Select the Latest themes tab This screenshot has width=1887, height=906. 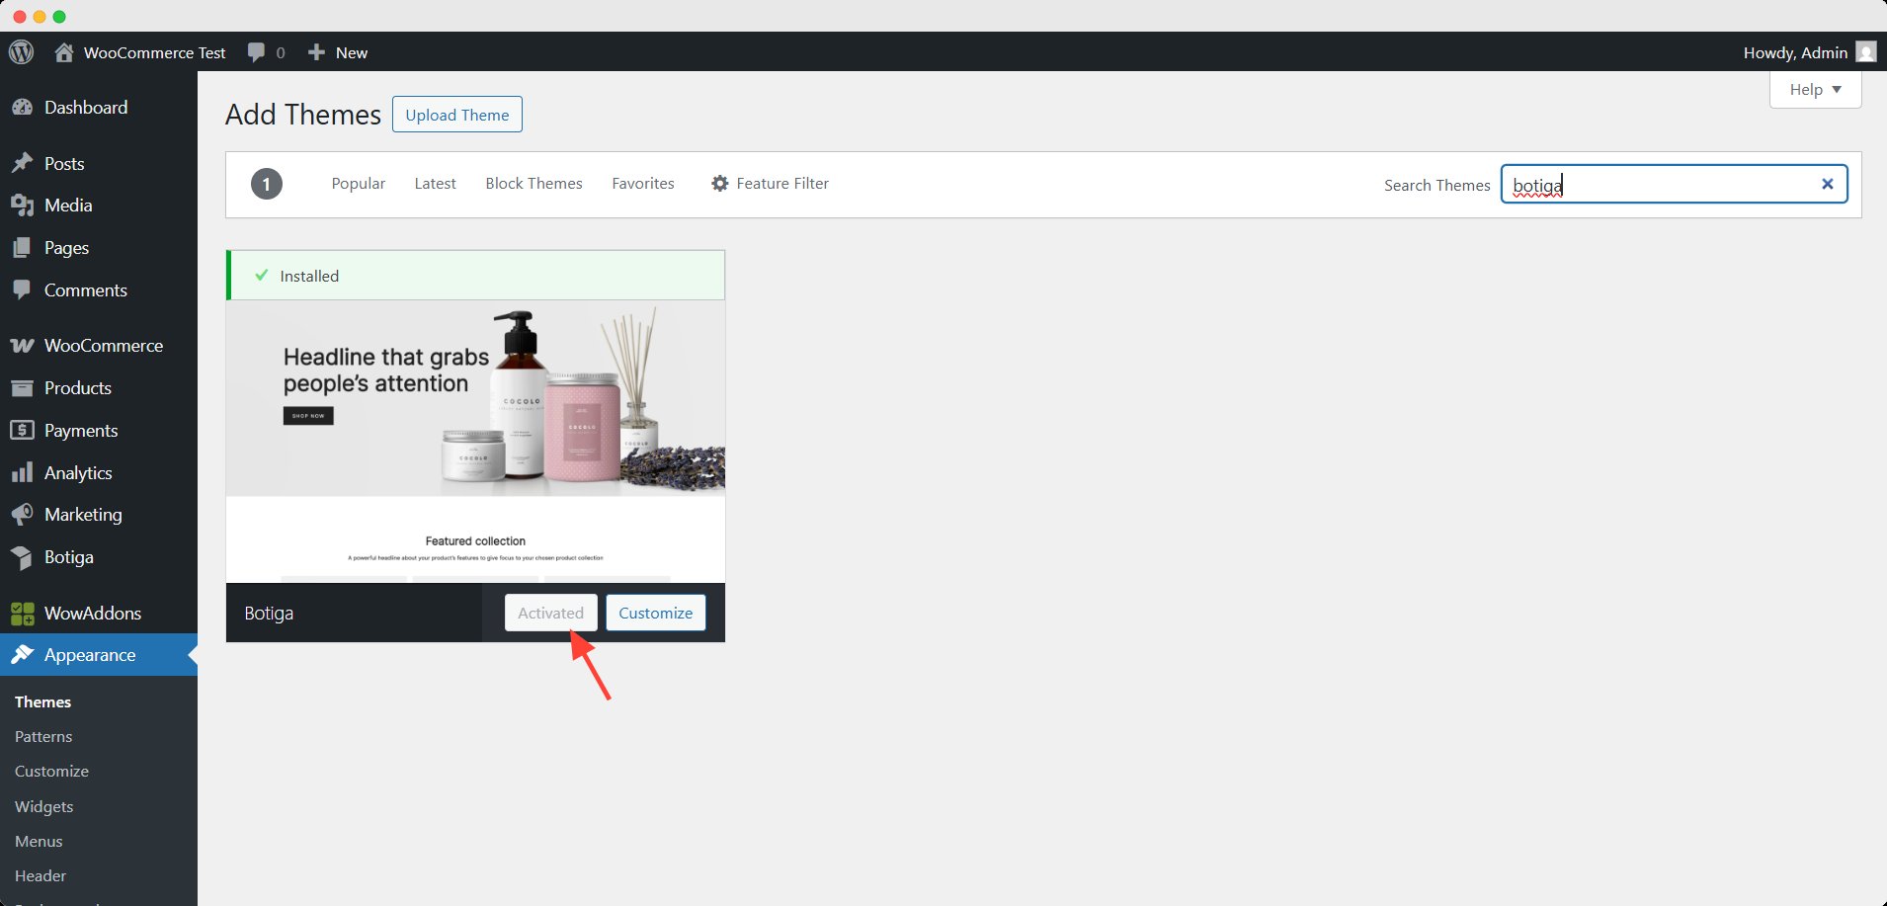coord(435,184)
